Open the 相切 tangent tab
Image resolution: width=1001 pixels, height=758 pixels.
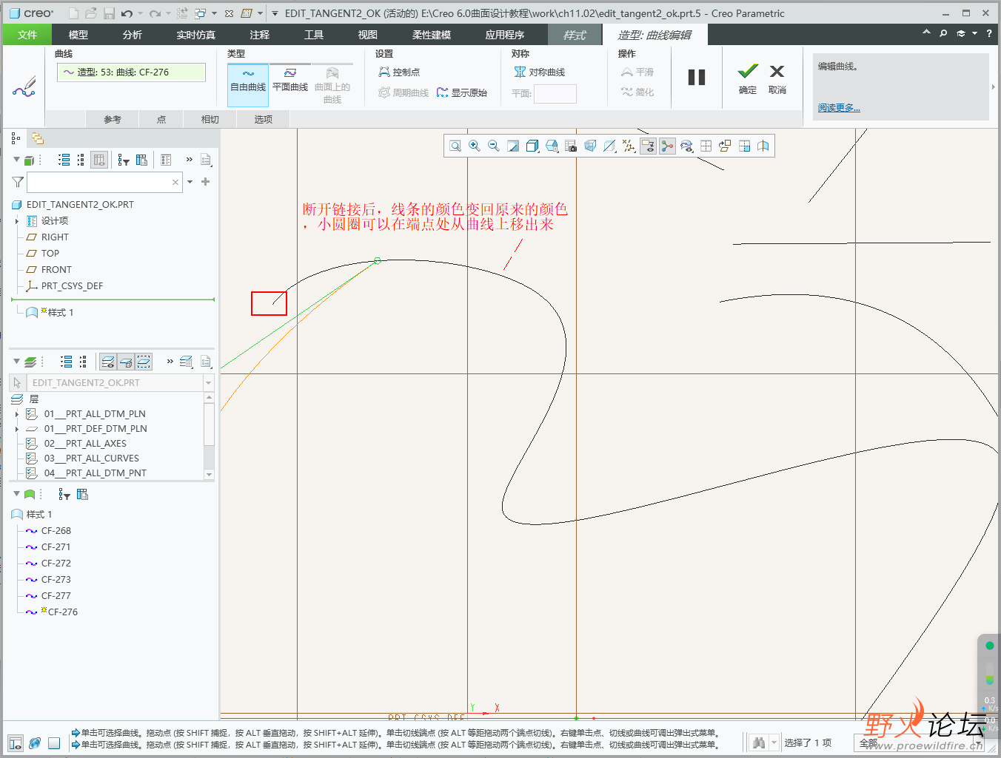210,119
